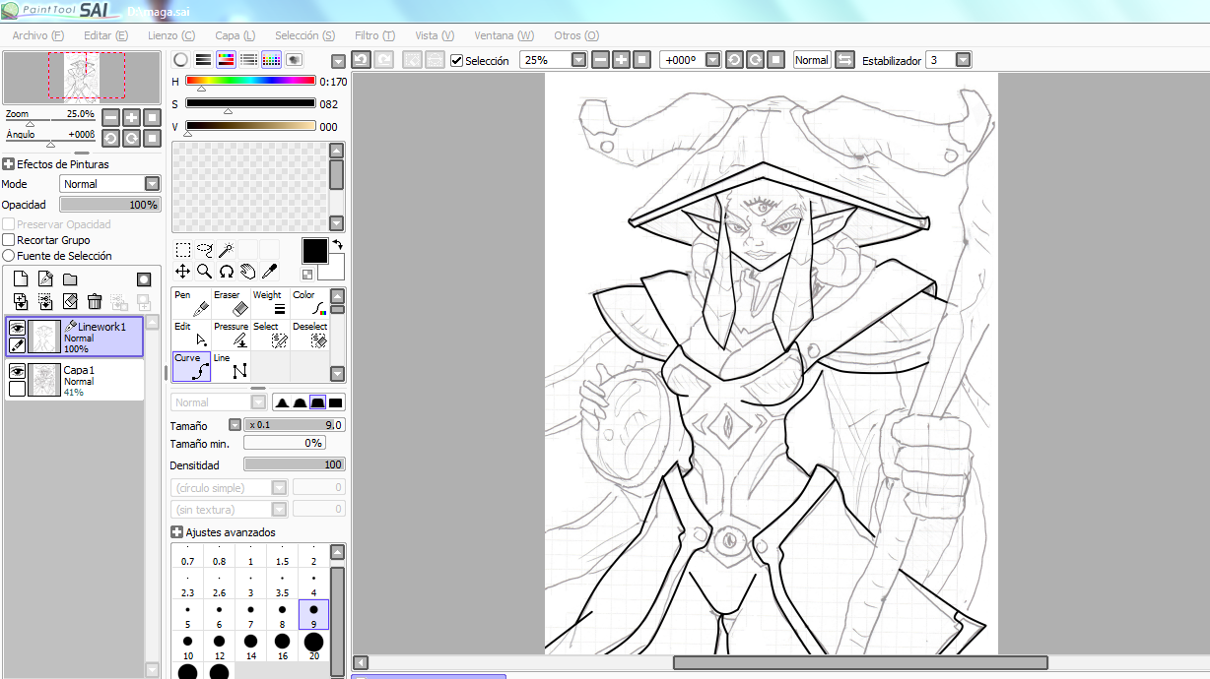Select the Edit tool
The image size is (1210, 679).
point(191,335)
